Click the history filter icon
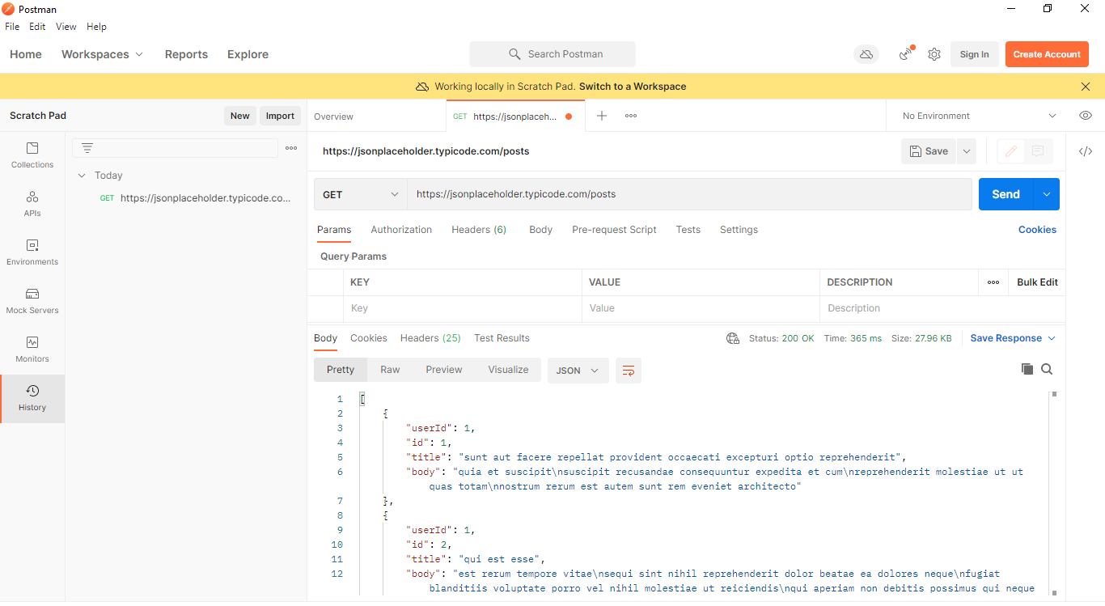This screenshot has height=606, width=1105. click(x=87, y=148)
